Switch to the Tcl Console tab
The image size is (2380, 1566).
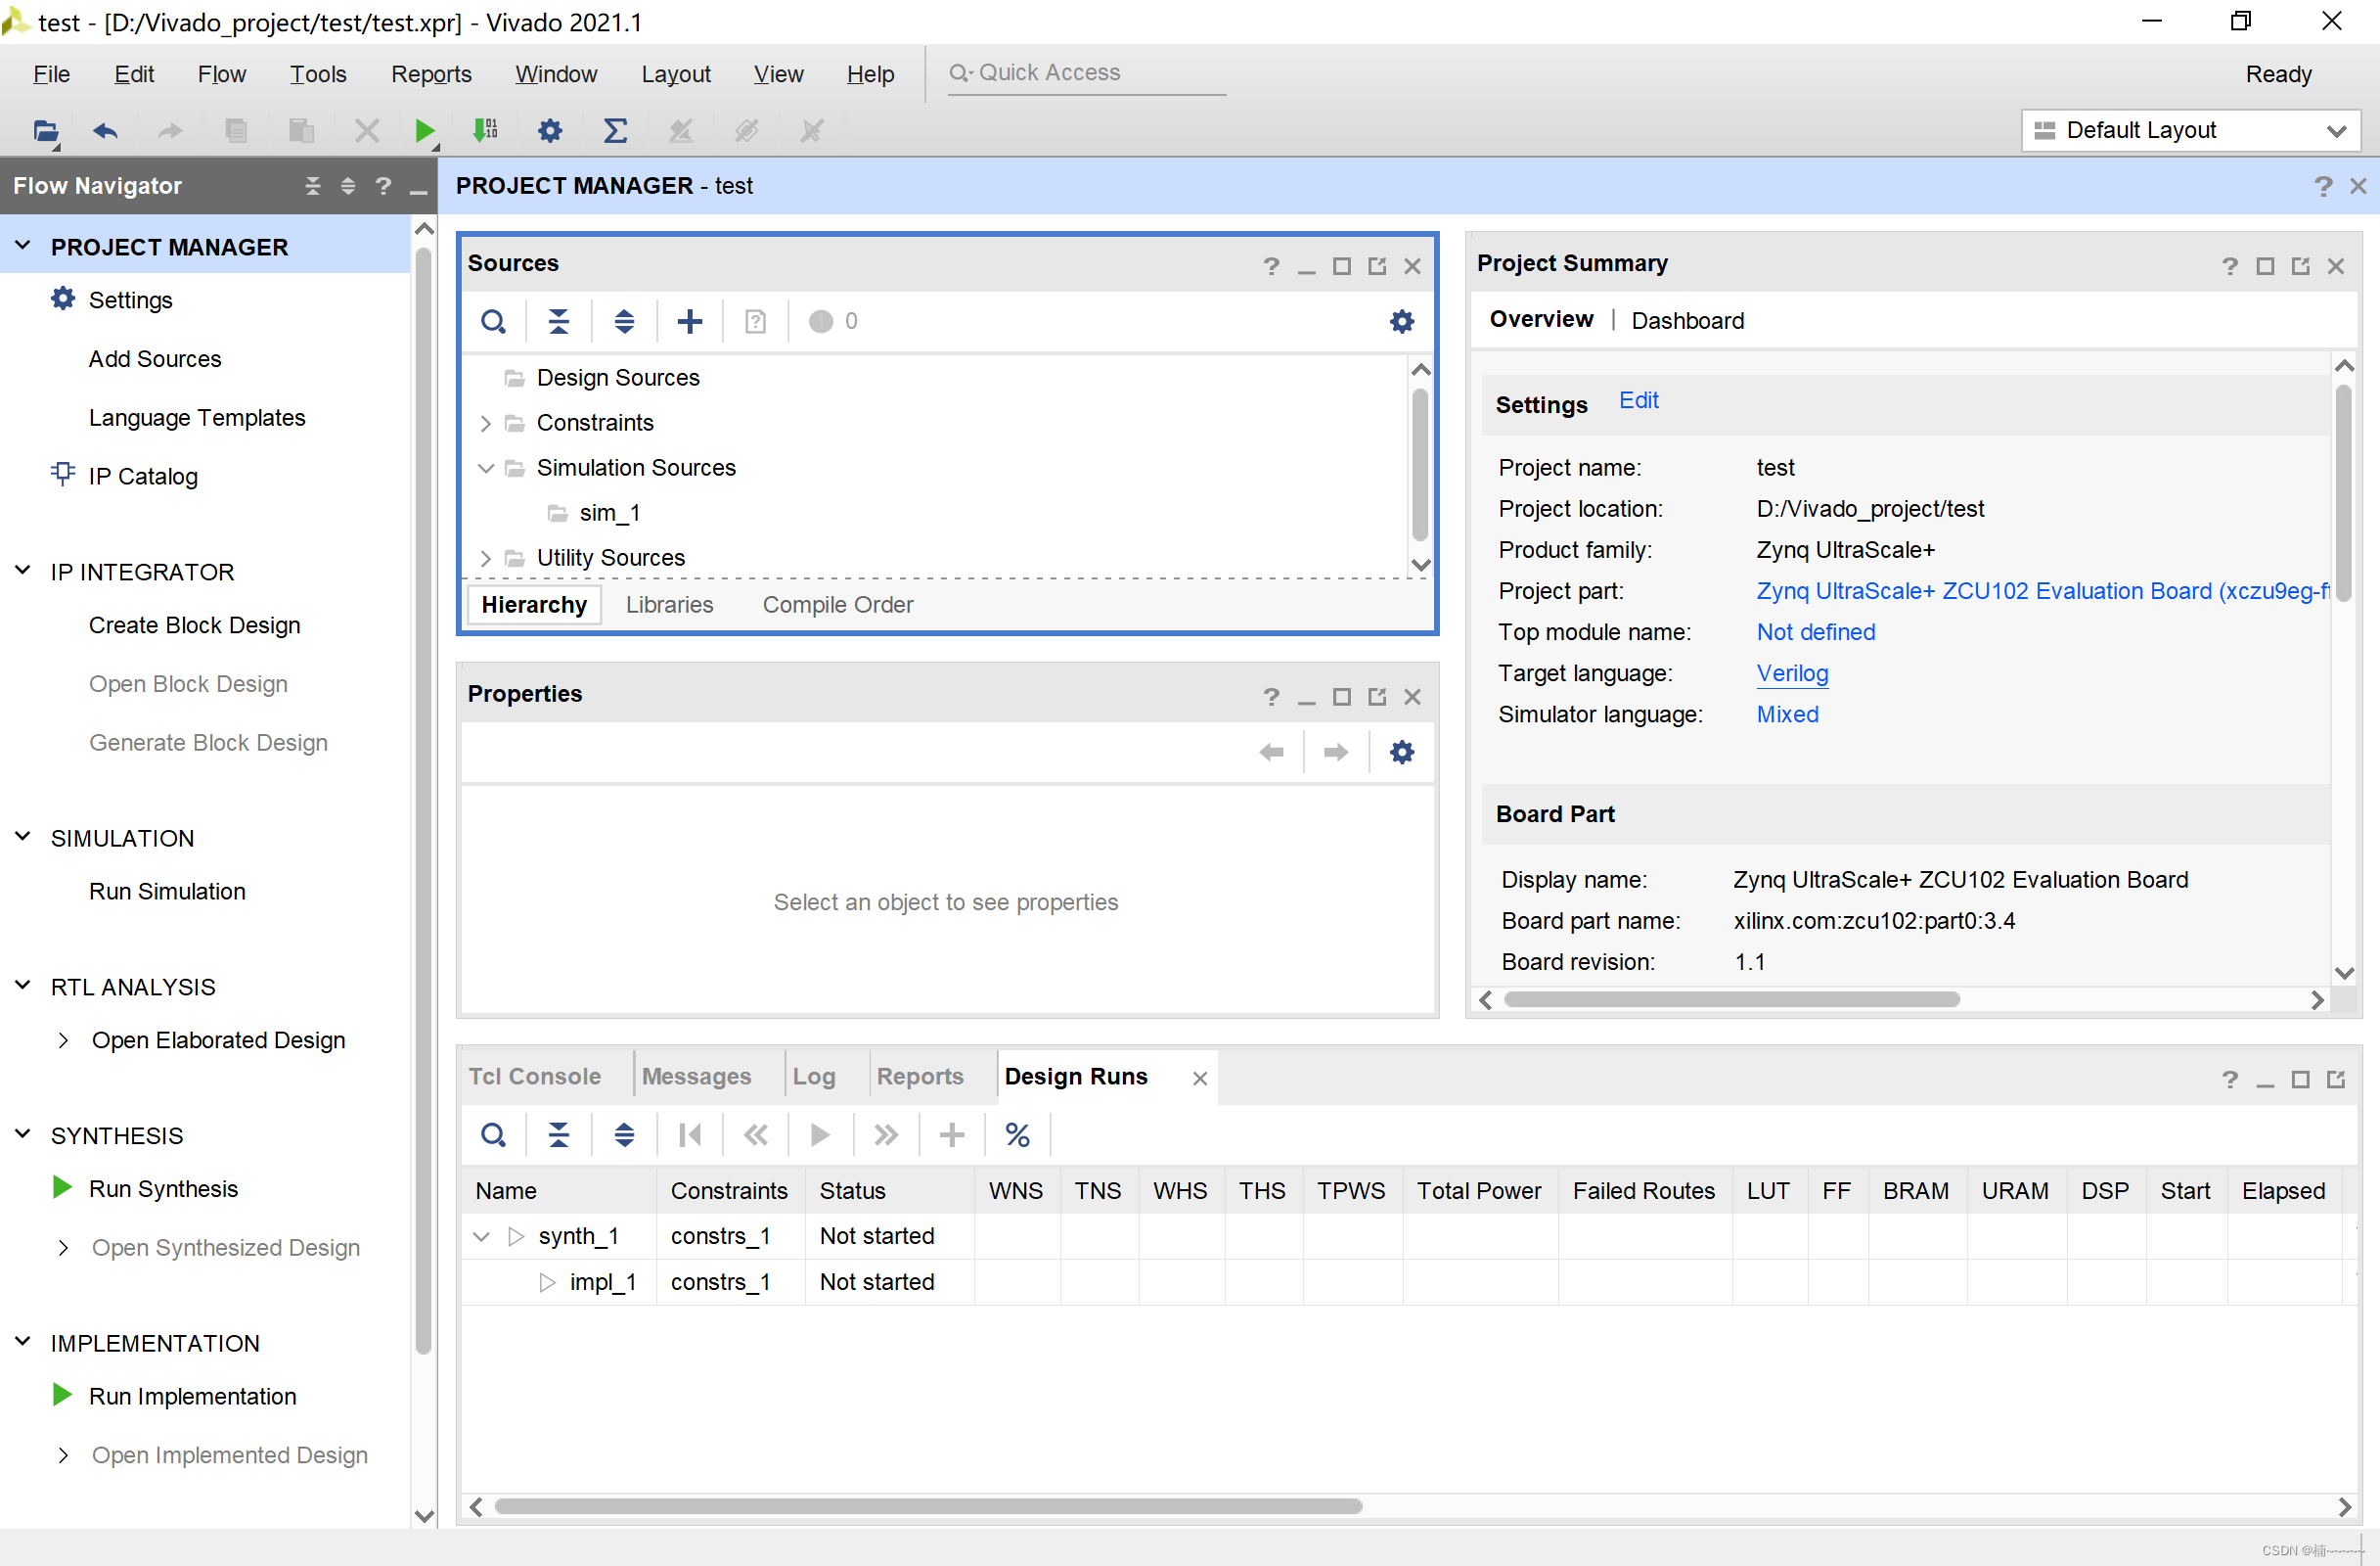[534, 1077]
